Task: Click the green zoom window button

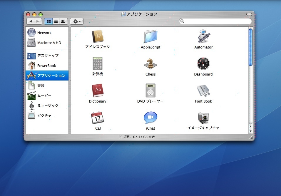Action: 41,14
